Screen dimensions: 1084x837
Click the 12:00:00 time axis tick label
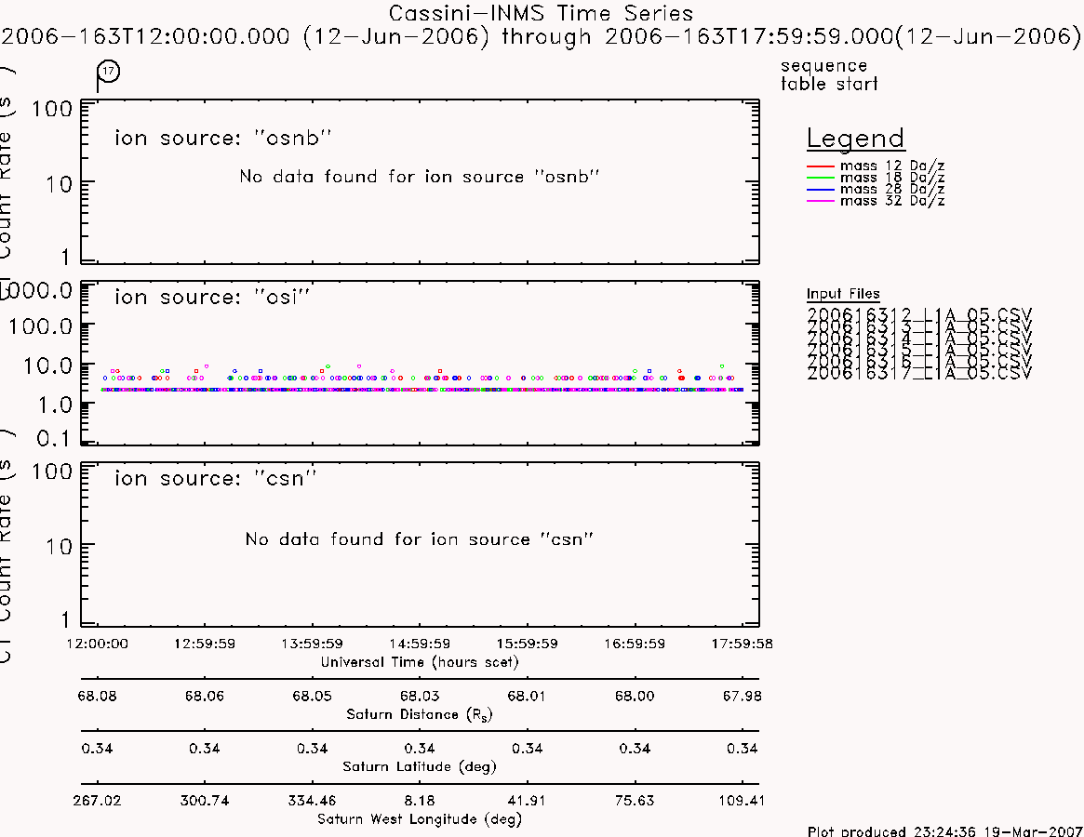(98, 644)
